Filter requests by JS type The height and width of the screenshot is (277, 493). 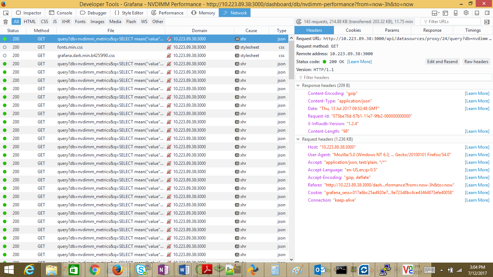pos(55,22)
